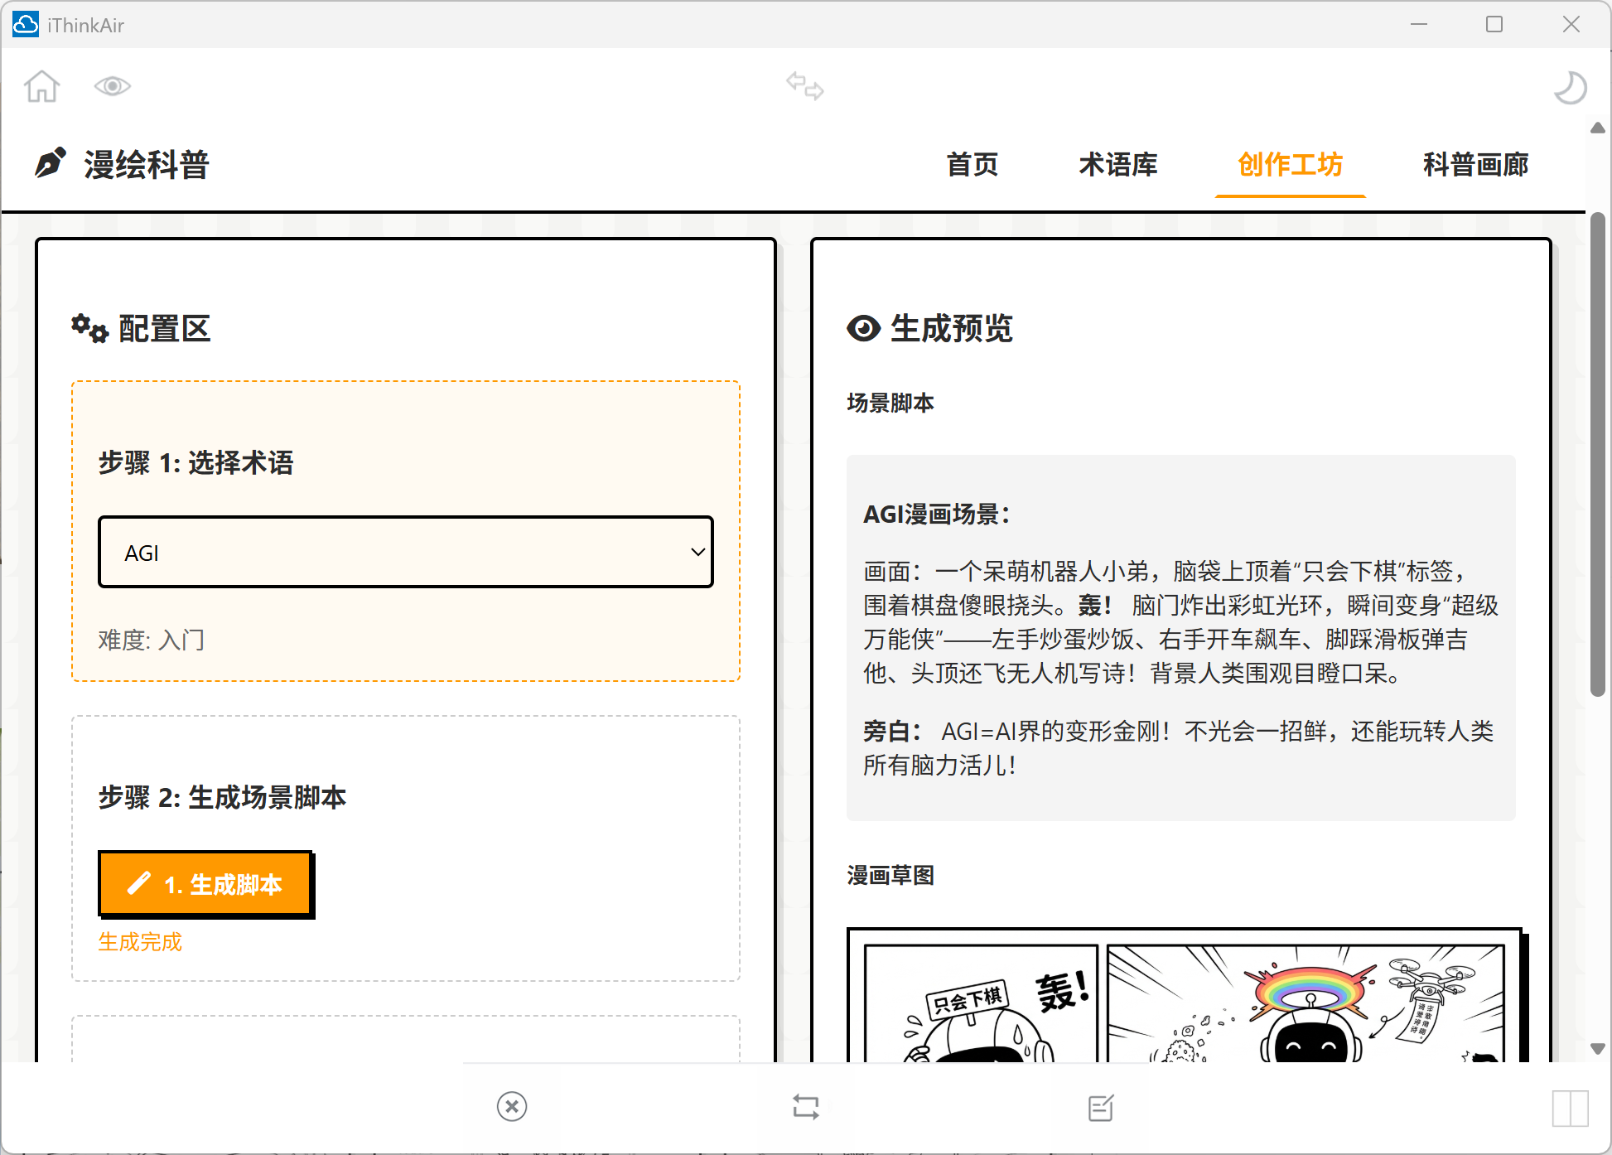Viewport: 1612px width, 1155px height.
Task: Click the 步骤 2: 生成场景脚本 heading
Action: [222, 797]
